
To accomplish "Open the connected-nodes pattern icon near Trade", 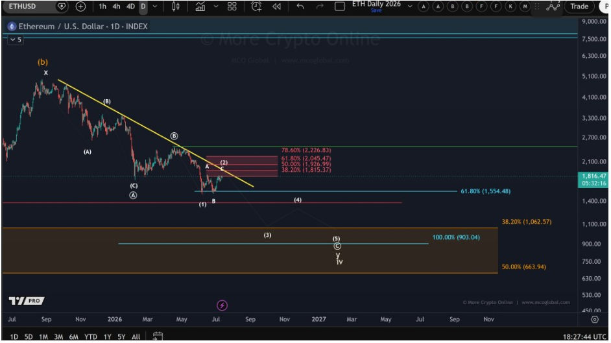I will (553, 6).
